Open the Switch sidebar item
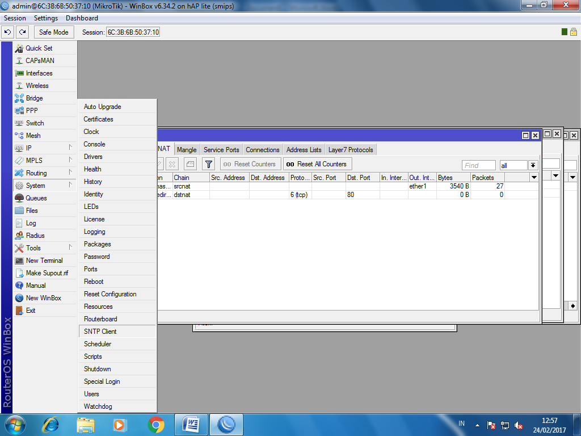The width and height of the screenshot is (581, 436). (45, 123)
